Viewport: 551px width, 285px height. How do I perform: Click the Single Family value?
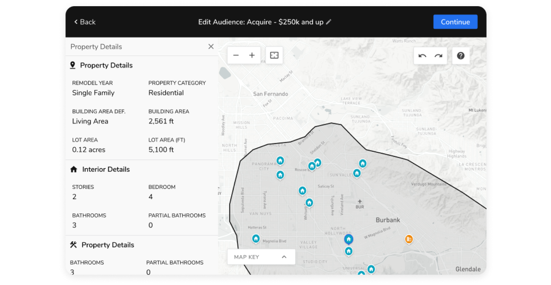click(x=93, y=93)
